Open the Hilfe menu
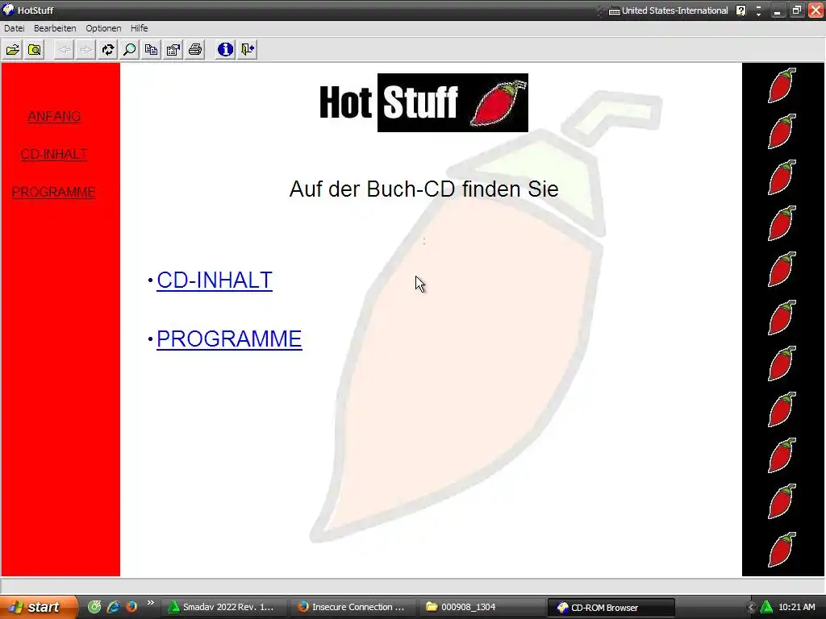The height and width of the screenshot is (619, 826). (x=139, y=28)
